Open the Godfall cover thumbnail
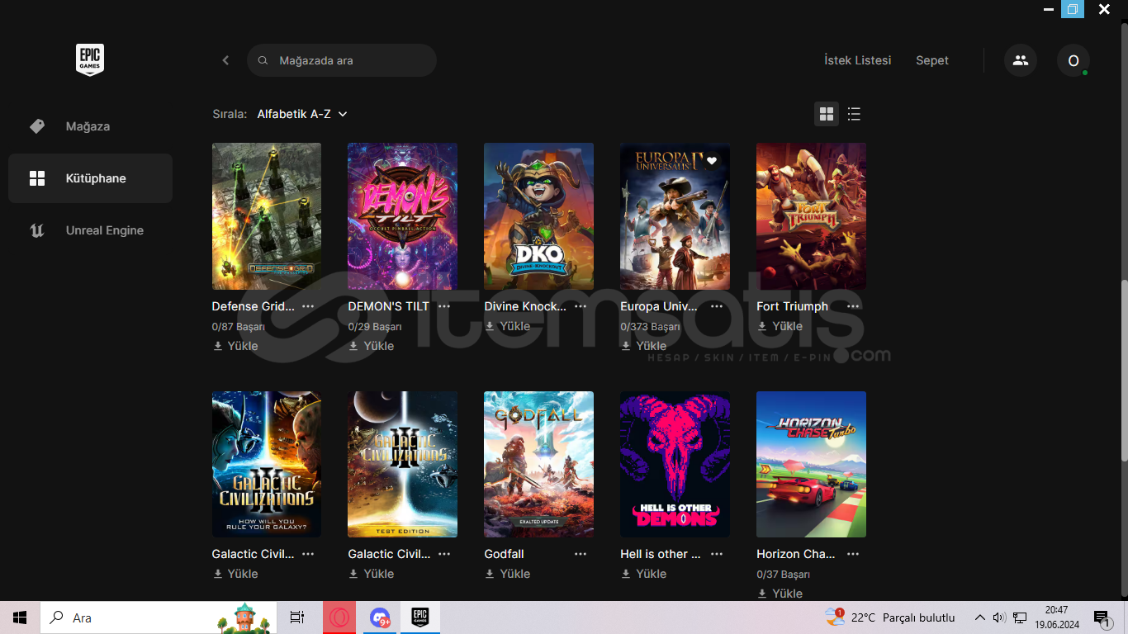The height and width of the screenshot is (634, 1128). (538, 464)
